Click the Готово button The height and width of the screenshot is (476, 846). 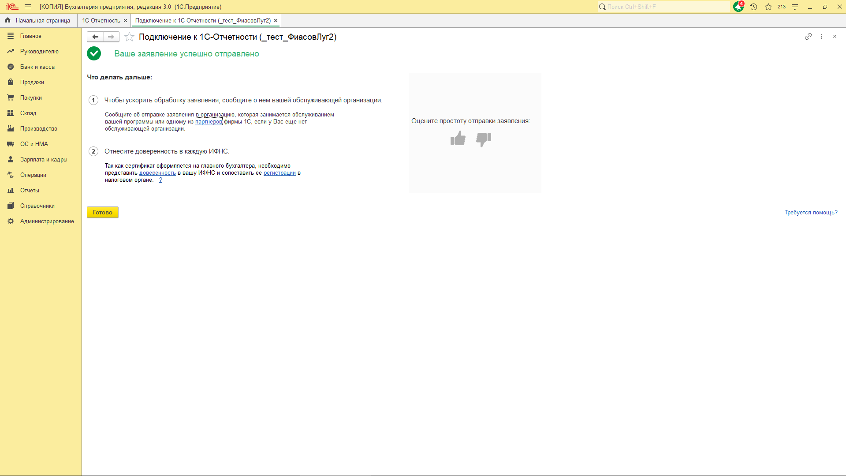click(x=103, y=212)
